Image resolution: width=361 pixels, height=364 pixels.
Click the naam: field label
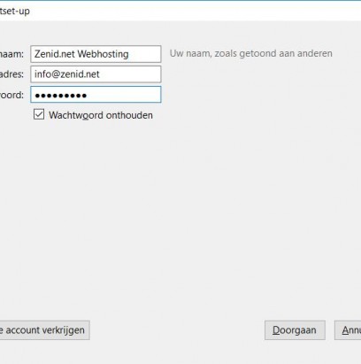pyautogui.click(x=12, y=54)
